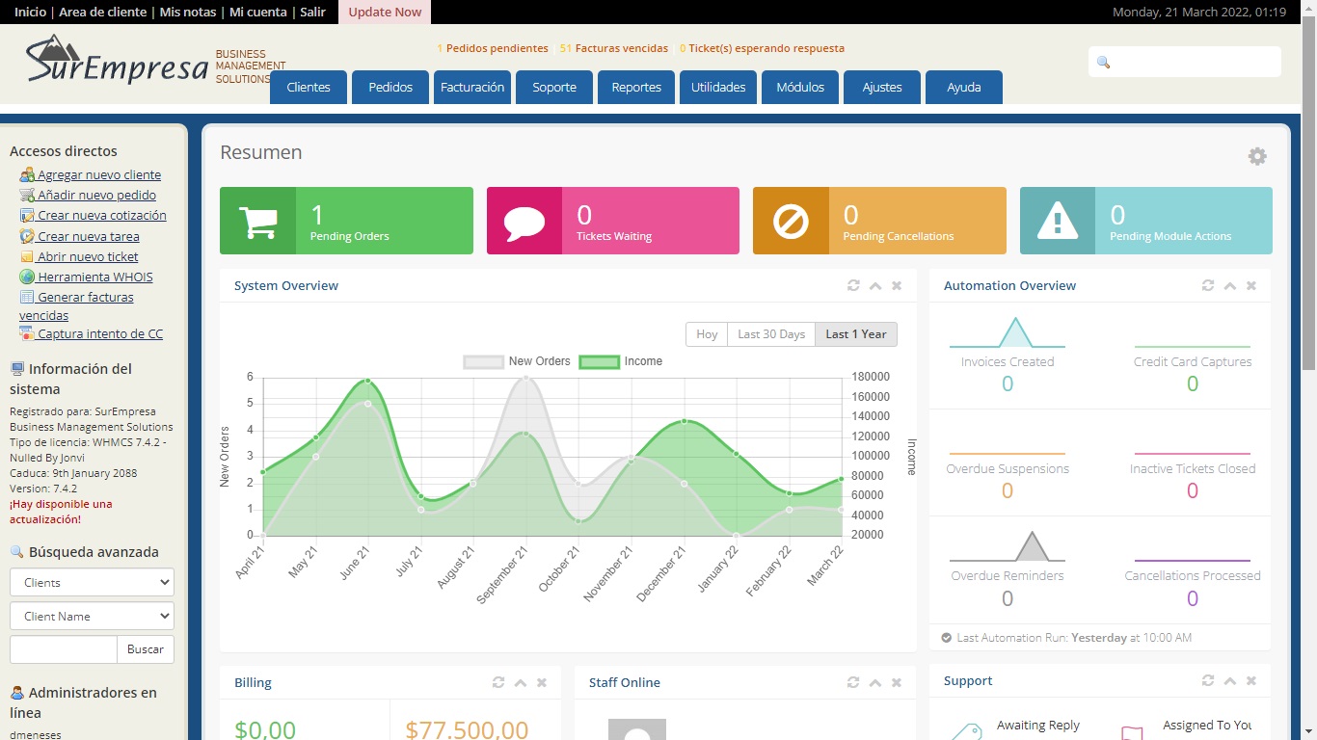
Task: Toggle New Orders series in chart legend
Action: click(x=484, y=362)
